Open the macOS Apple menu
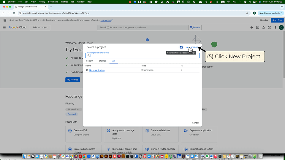The width and height of the screenshot is (285, 160). tap(4, 2)
